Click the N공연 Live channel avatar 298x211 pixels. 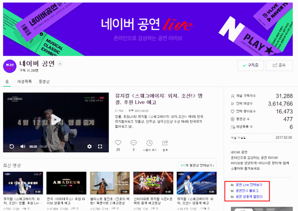tap(10, 66)
